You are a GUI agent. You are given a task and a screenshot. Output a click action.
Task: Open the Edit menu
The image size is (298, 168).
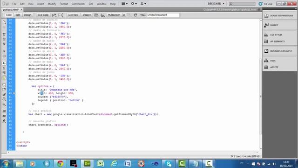point(22,4)
